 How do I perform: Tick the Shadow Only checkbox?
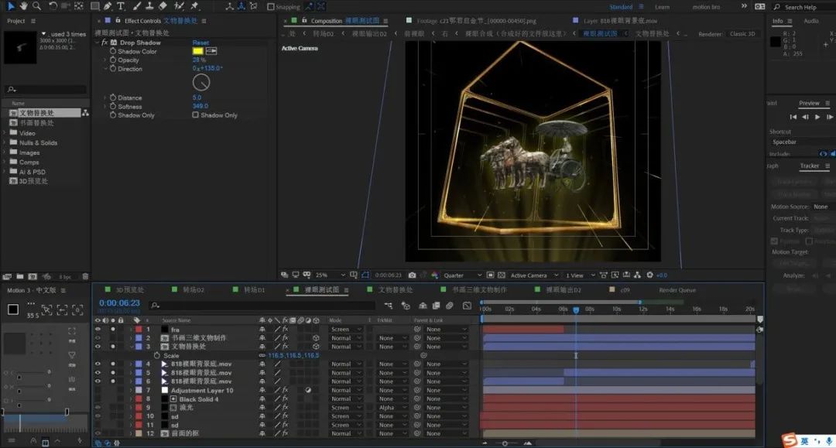[x=196, y=115]
